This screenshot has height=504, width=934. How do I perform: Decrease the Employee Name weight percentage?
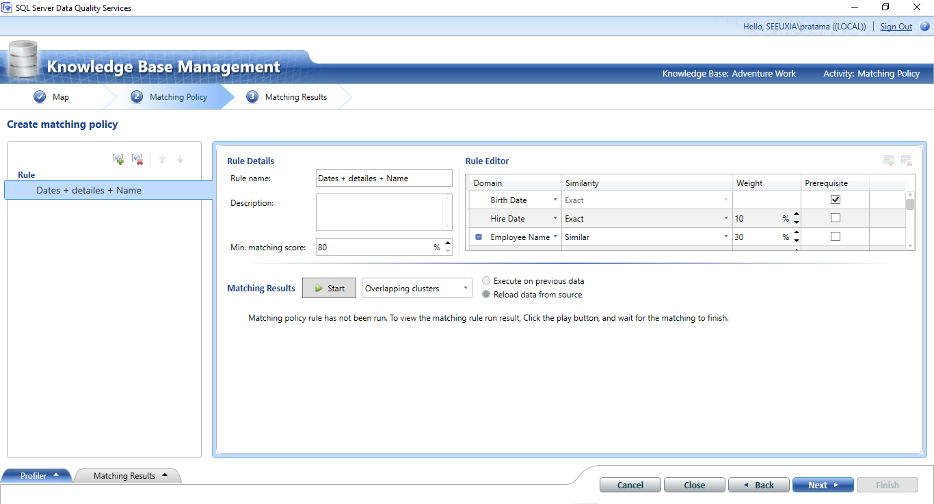[x=796, y=241]
